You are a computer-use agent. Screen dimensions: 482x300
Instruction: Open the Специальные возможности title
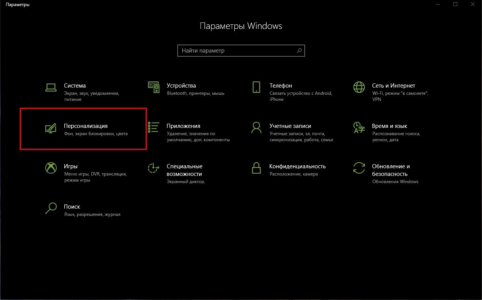click(x=185, y=170)
